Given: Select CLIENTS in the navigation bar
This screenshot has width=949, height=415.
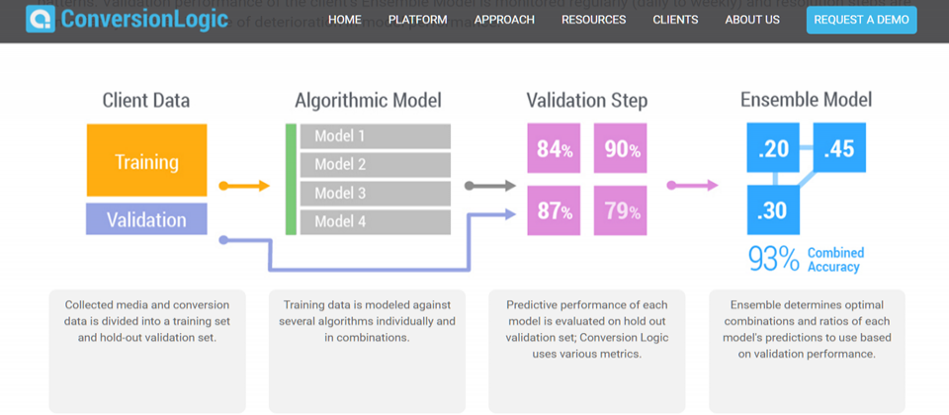Looking at the screenshot, I should (x=675, y=20).
